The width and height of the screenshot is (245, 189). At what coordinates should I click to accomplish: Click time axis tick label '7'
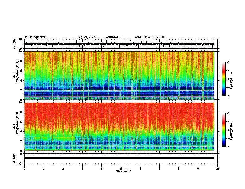pyautogui.click(x=160, y=169)
